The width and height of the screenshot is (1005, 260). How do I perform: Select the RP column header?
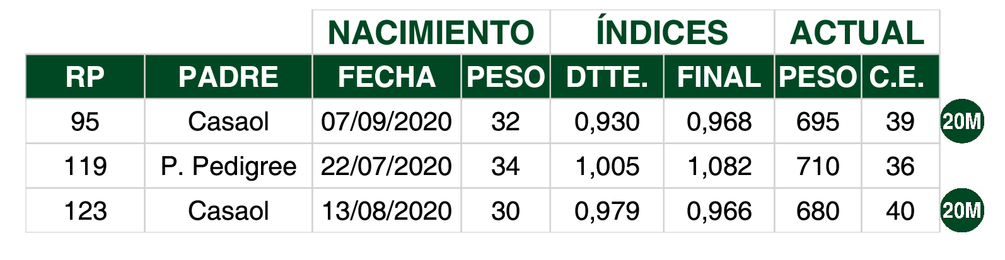(85, 77)
